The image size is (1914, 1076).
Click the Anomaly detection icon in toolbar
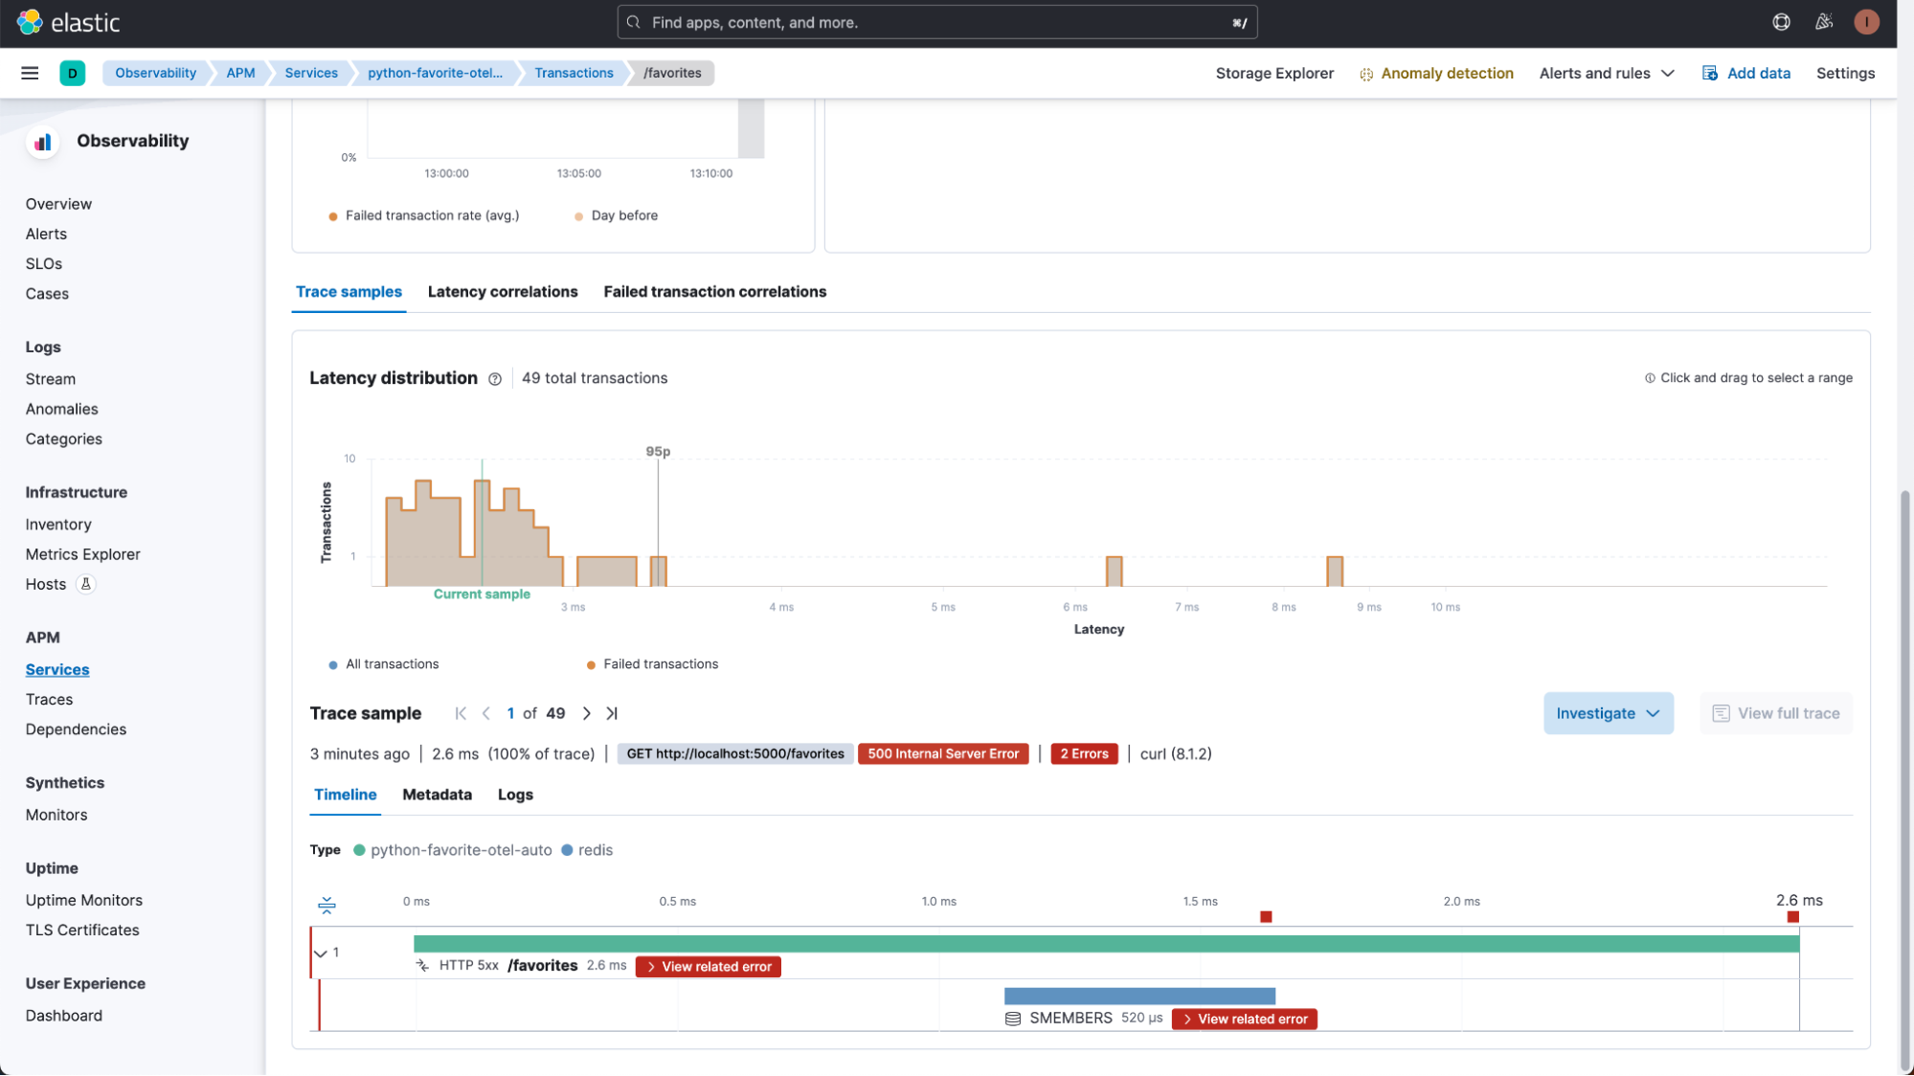[x=1365, y=72]
